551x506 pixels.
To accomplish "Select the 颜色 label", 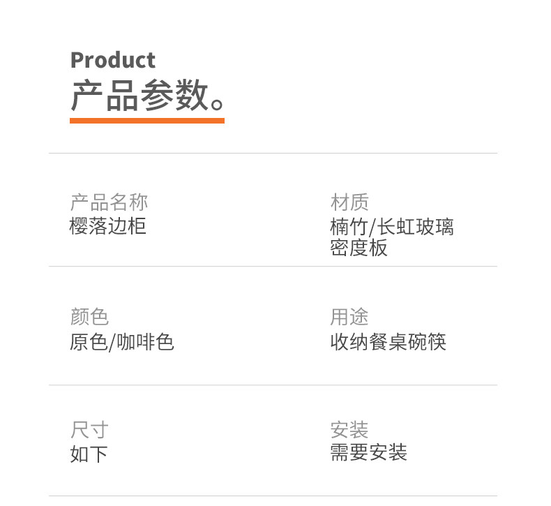I will click(x=89, y=317).
